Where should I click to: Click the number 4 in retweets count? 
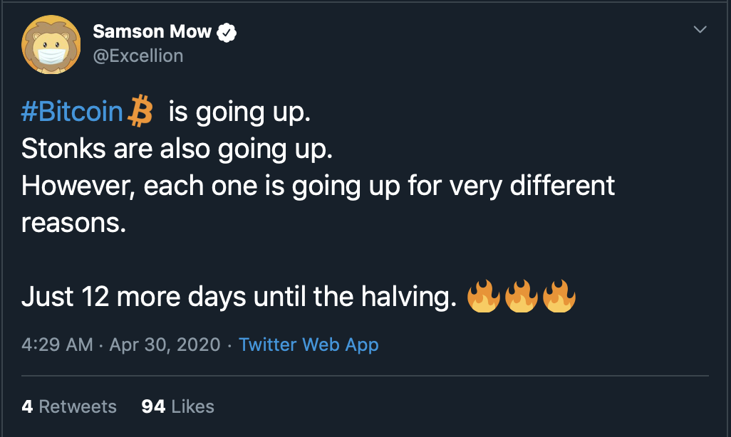click(x=27, y=406)
